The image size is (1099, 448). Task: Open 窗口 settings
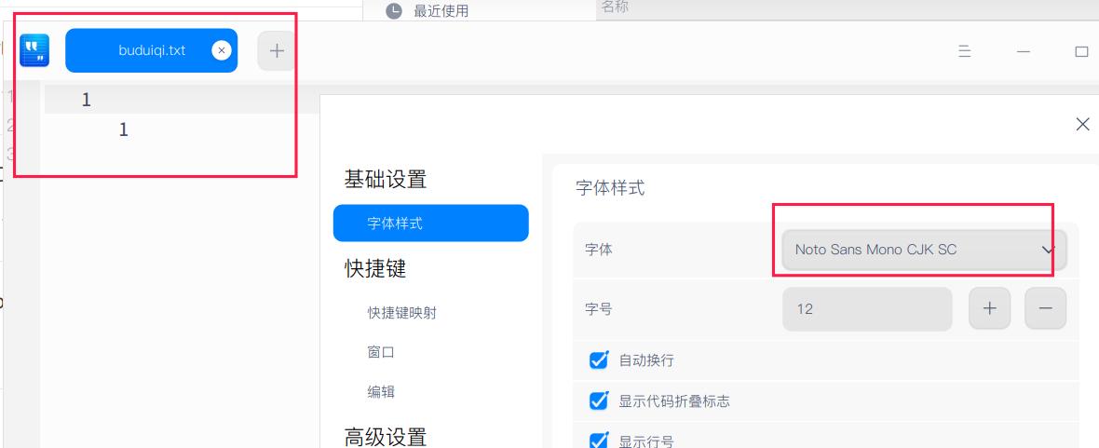[381, 352]
